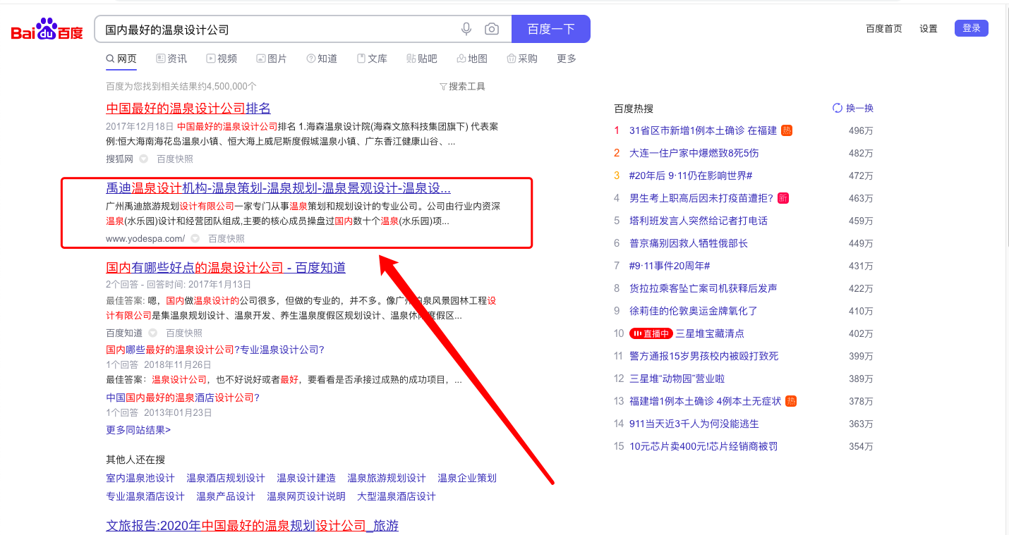The width and height of the screenshot is (1009, 535).
Task: Select the 网页 tab
Action: (x=121, y=59)
